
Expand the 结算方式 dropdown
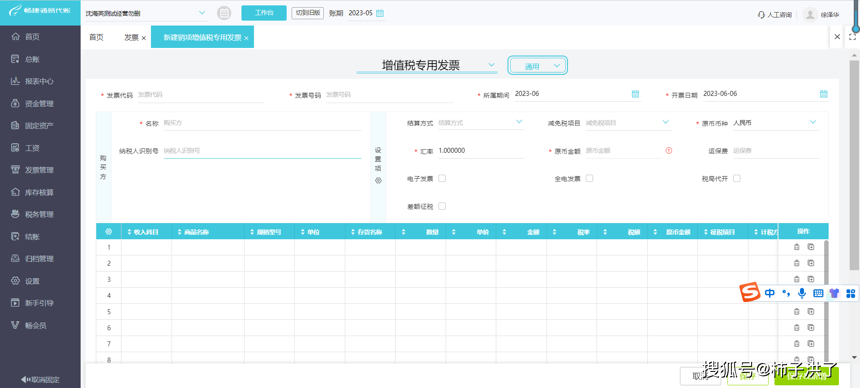point(519,122)
